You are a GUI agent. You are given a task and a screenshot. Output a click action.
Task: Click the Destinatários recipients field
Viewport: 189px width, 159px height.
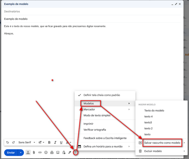pos(92,11)
